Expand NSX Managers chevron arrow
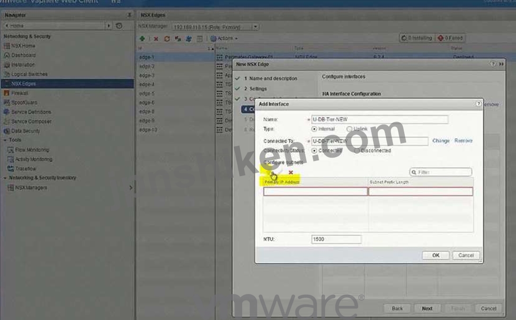 [131, 187]
